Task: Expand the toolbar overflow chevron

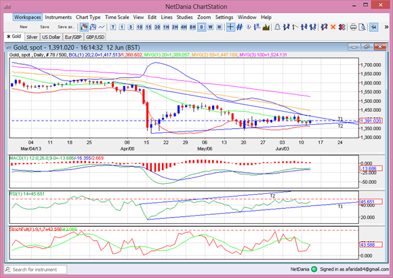Action: 386,27
